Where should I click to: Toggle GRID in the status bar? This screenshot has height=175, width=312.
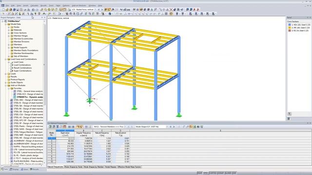coord(206,173)
